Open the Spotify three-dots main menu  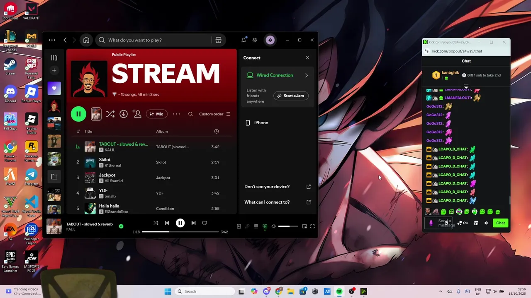click(x=52, y=40)
